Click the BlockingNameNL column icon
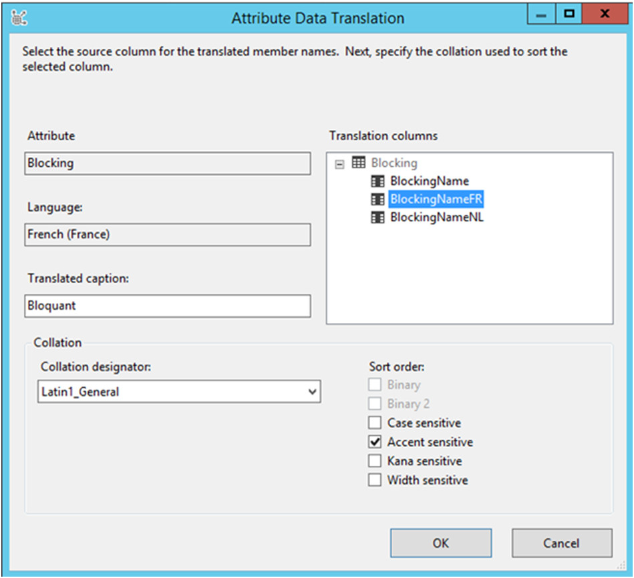Image resolution: width=634 pixels, height=578 pixels. click(x=377, y=217)
